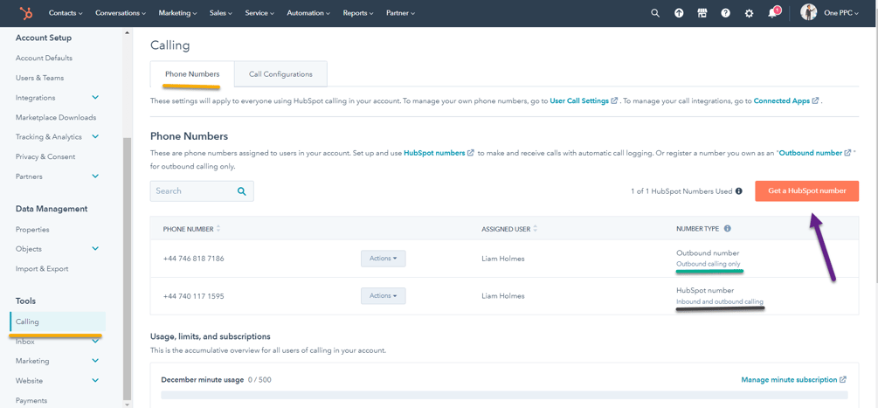The width and height of the screenshot is (878, 408).
Task: Open Actions dropdown for +44 740 117 1595
Action: (x=383, y=295)
